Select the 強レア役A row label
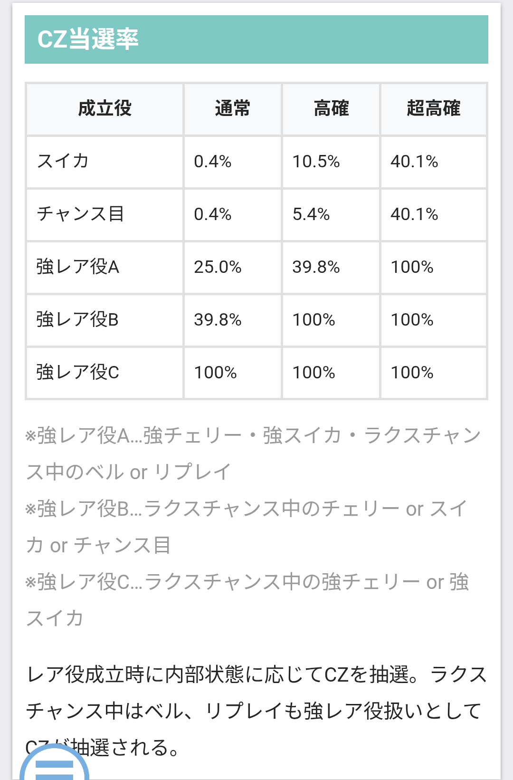This screenshot has width=513, height=780. tap(78, 267)
